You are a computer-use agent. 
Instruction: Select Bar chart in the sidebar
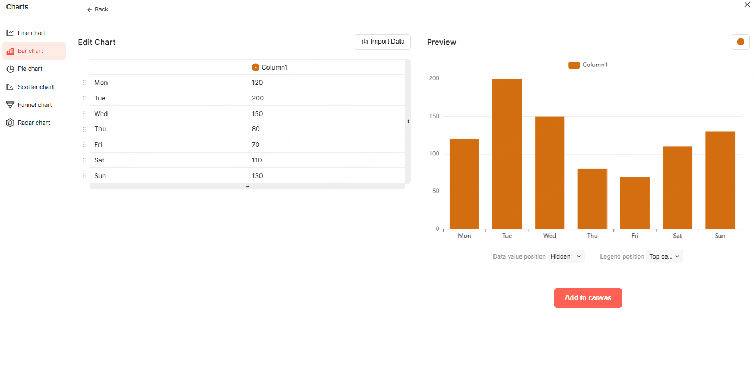[30, 51]
